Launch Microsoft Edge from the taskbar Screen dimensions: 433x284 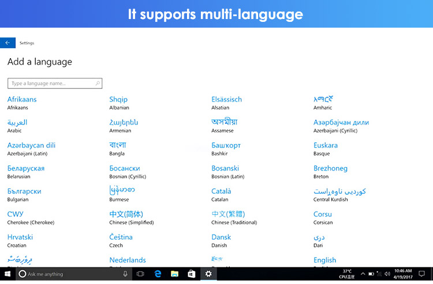(x=158, y=274)
